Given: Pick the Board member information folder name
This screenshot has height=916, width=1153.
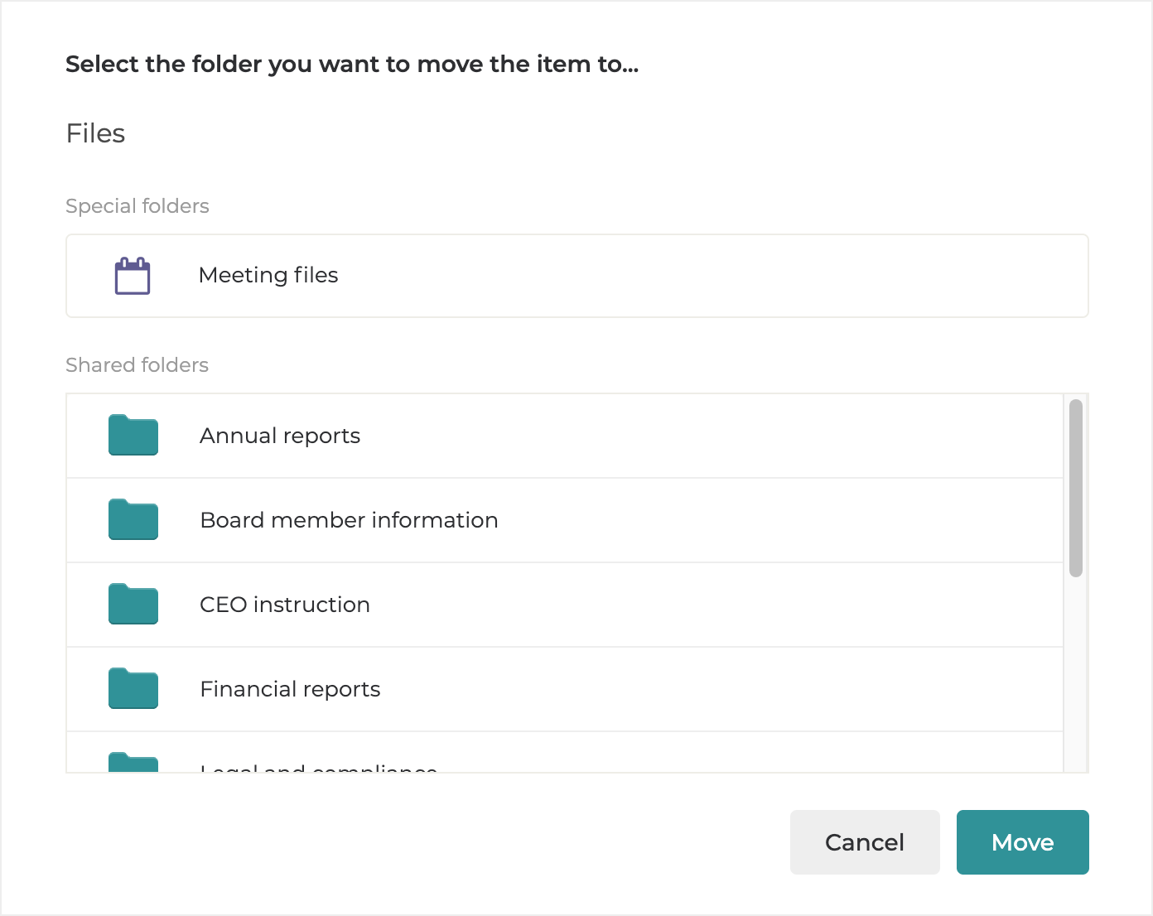Looking at the screenshot, I should (349, 521).
